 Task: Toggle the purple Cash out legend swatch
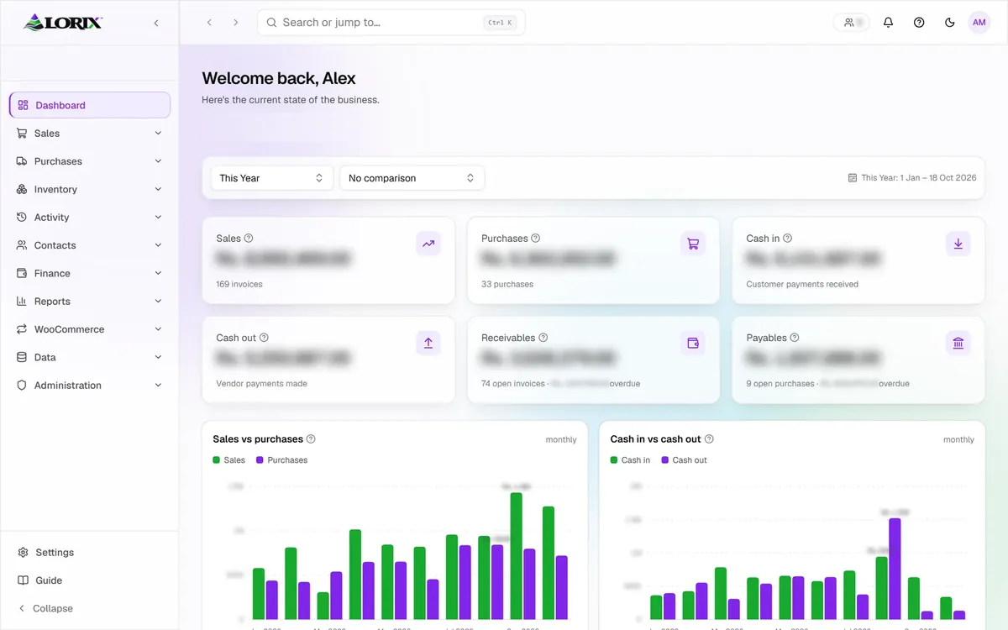[665, 460]
